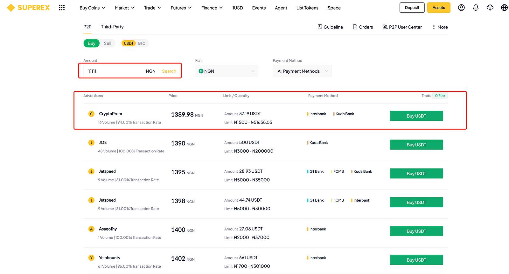Click Search in the amount field
Image resolution: width=509 pixels, height=274 pixels.
[x=169, y=71]
